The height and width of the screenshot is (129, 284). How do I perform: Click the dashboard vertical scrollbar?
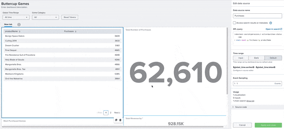(227, 61)
